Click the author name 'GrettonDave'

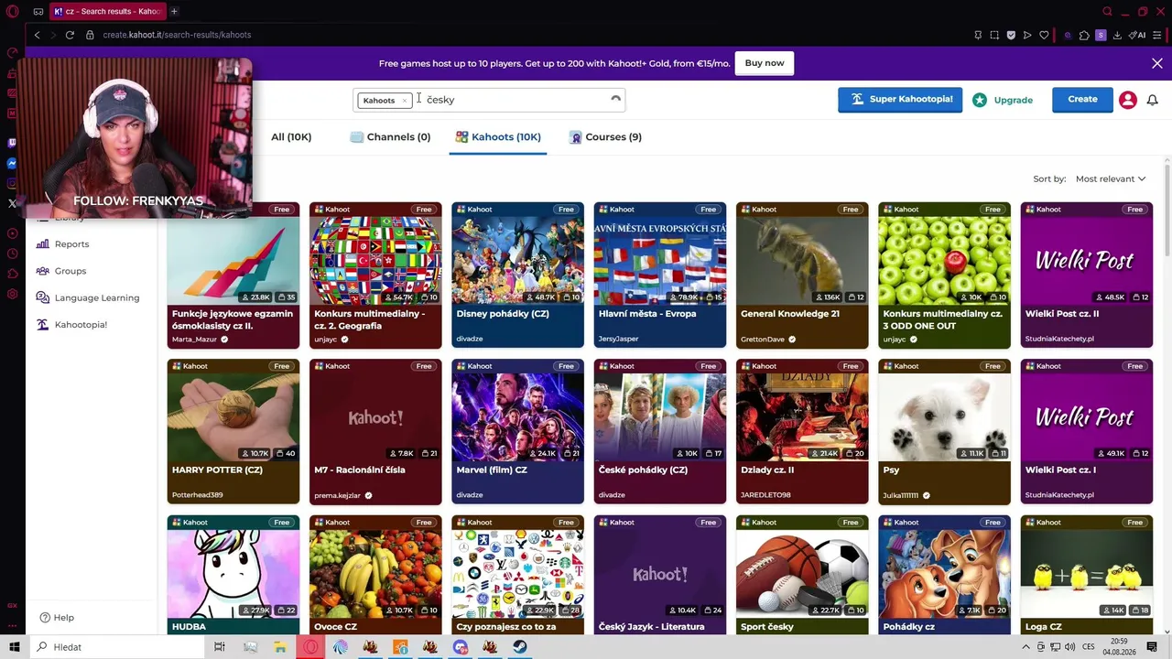click(763, 339)
